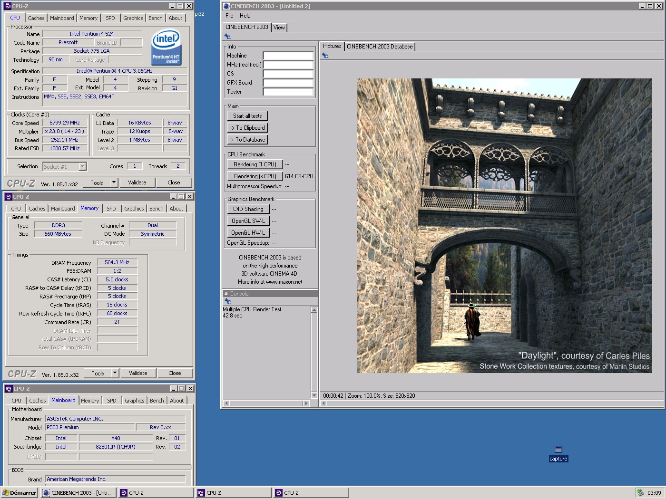Screen dimensions: 666x499
Task: Open the Help menu in CINEBENCH
Action: [245, 16]
